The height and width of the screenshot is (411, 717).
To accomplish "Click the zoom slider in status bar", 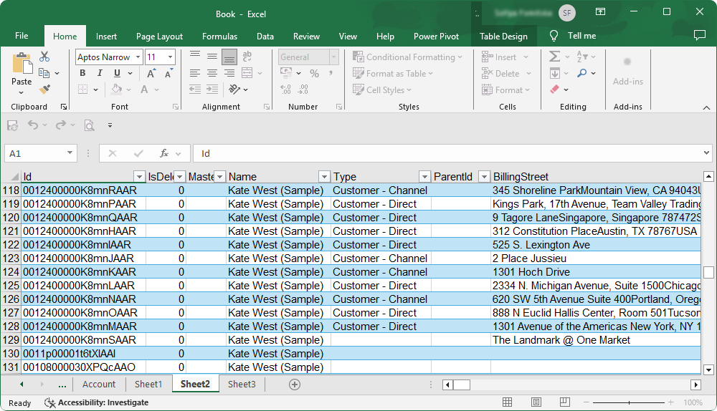I will pos(629,402).
